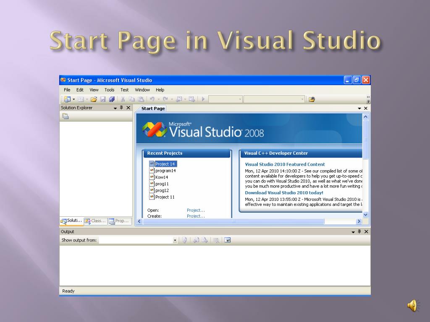Open Solution Explorer window position dropdown arrow

tap(115, 108)
